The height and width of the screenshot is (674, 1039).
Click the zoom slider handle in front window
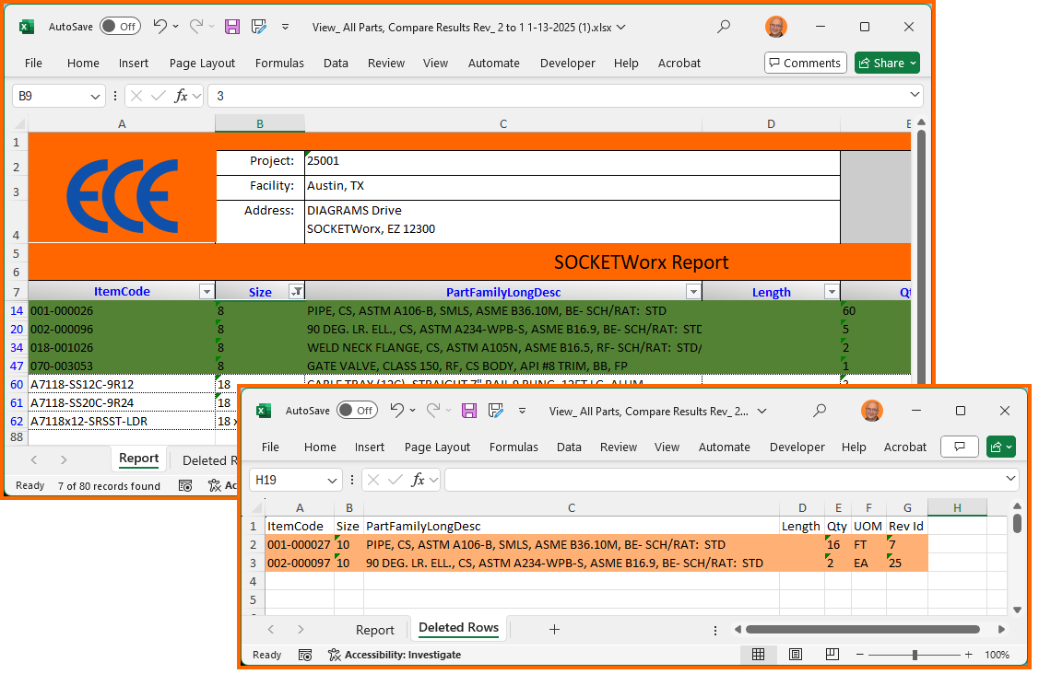[x=915, y=655]
